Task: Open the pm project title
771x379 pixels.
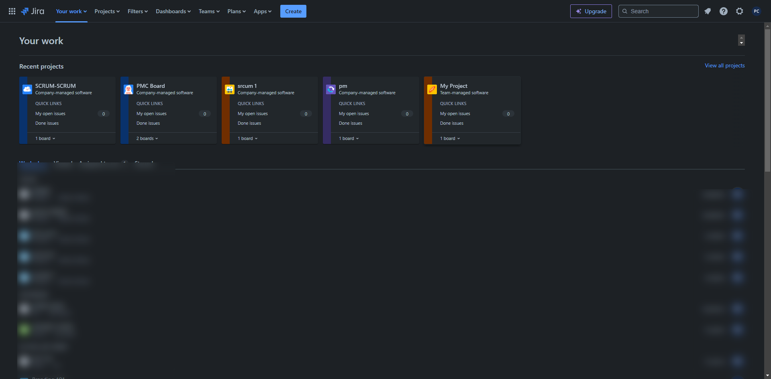Action: (x=343, y=86)
